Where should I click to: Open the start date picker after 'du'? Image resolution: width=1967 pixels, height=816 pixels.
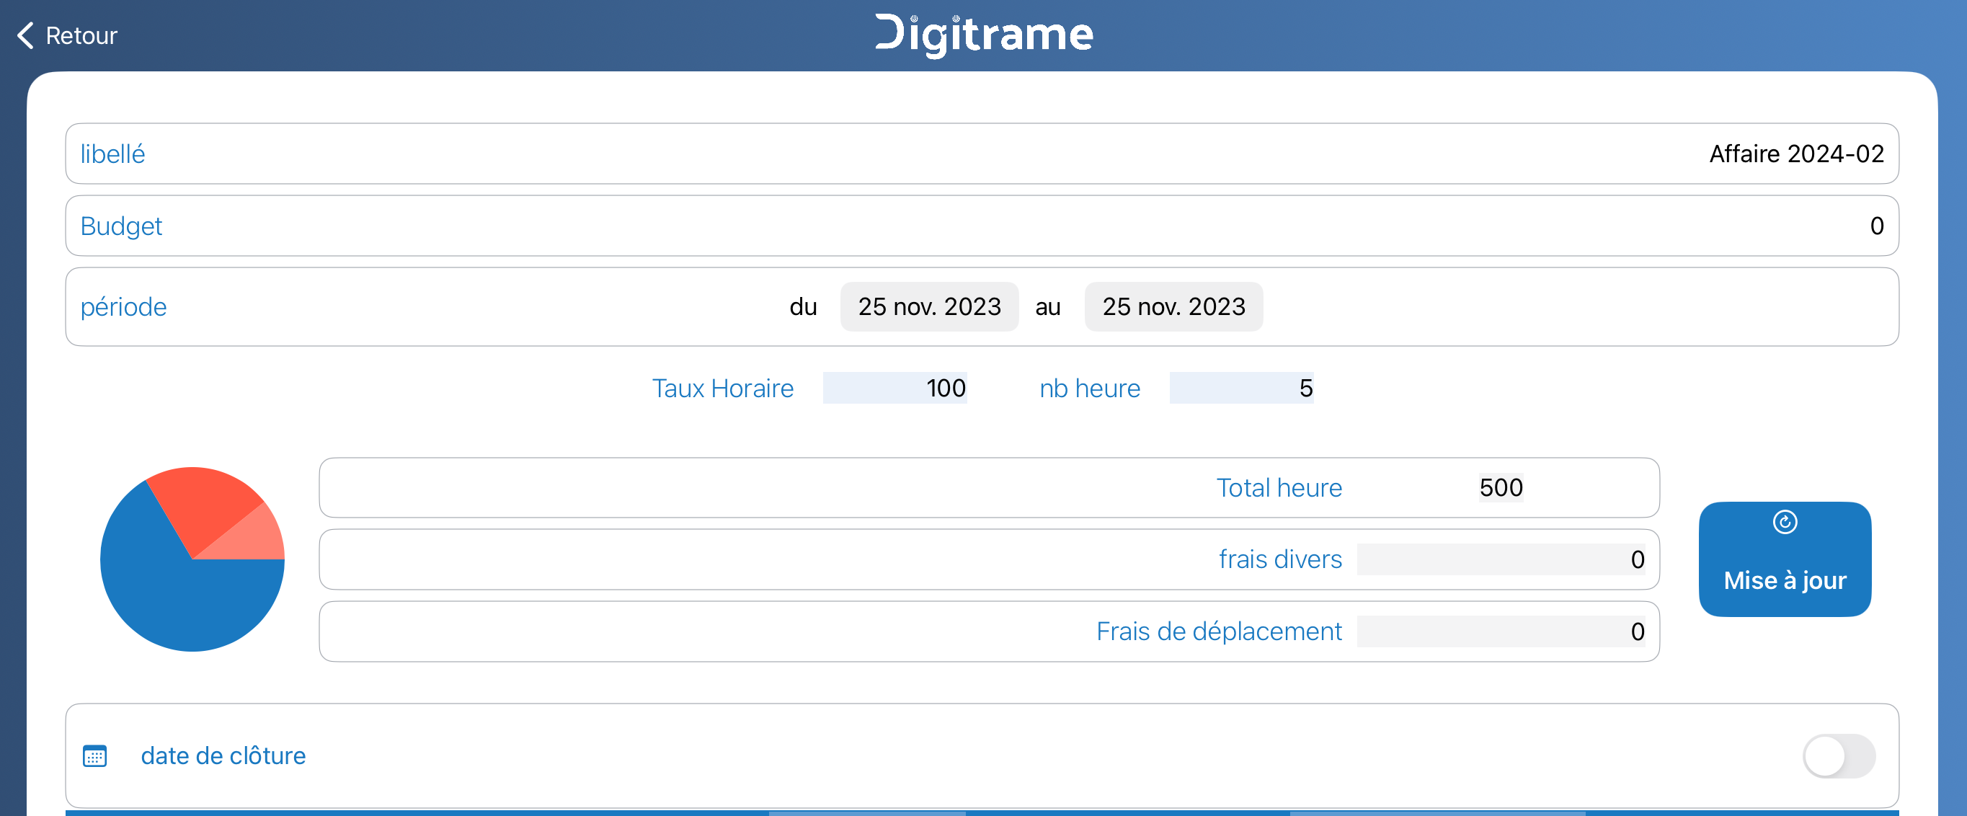(929, 307)
